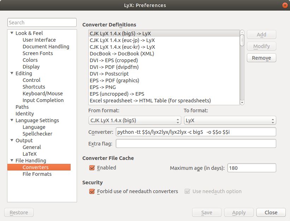Viewport: 290px width, 221px height.
Task: Focus the preferences Search box
Action: click(42, 23)
